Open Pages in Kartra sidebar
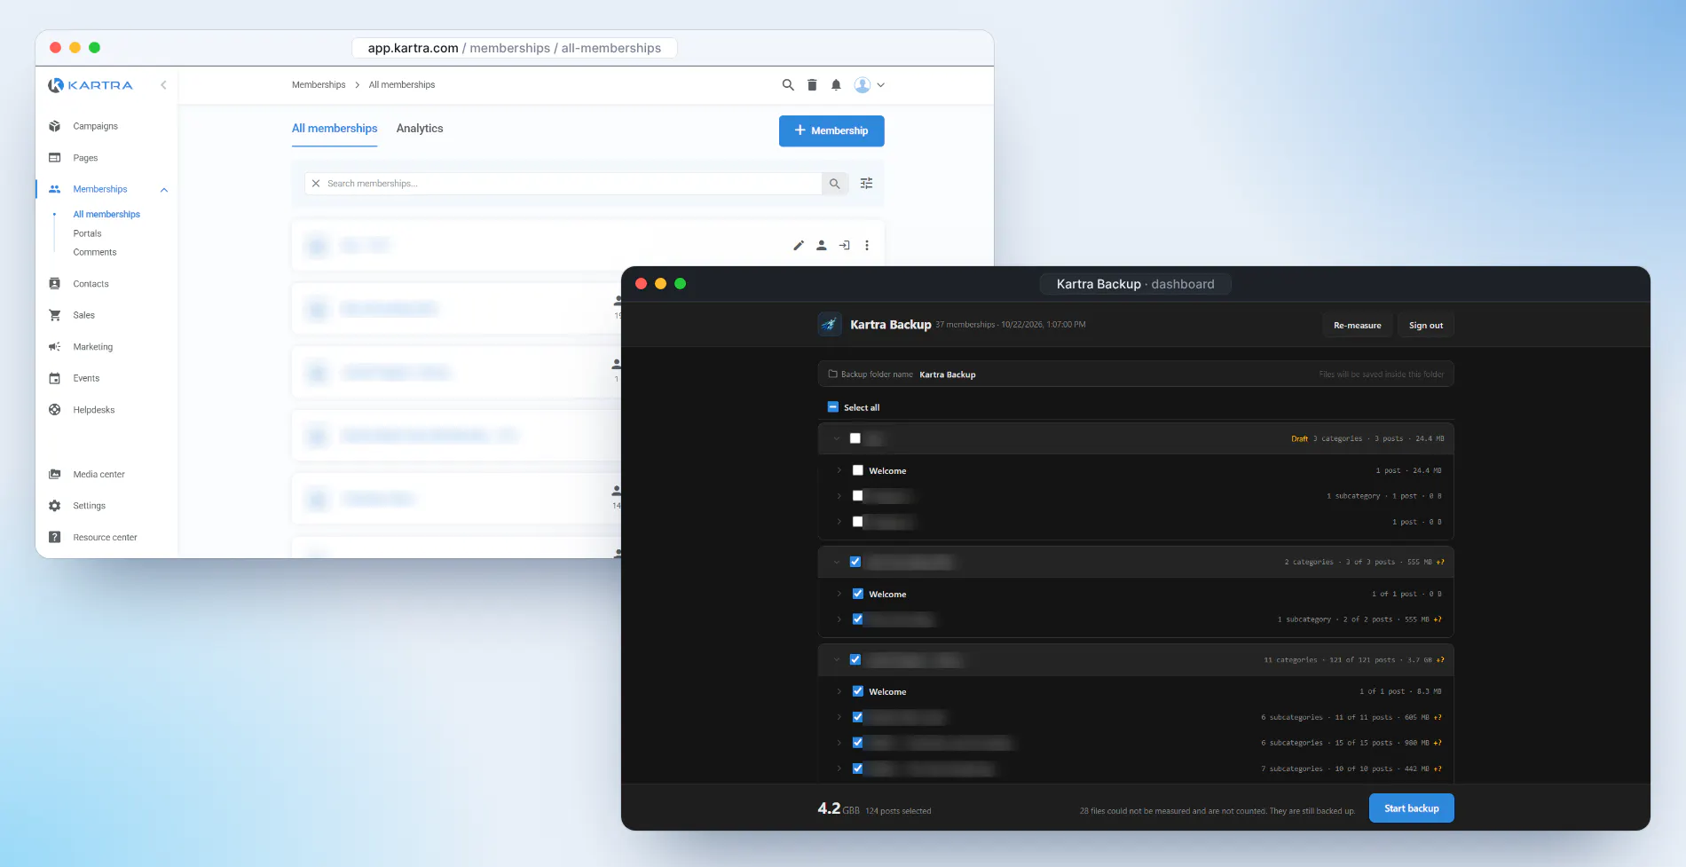Image resolution: width=1686 pixels, height=867 pixels. [x=85, y=158]
